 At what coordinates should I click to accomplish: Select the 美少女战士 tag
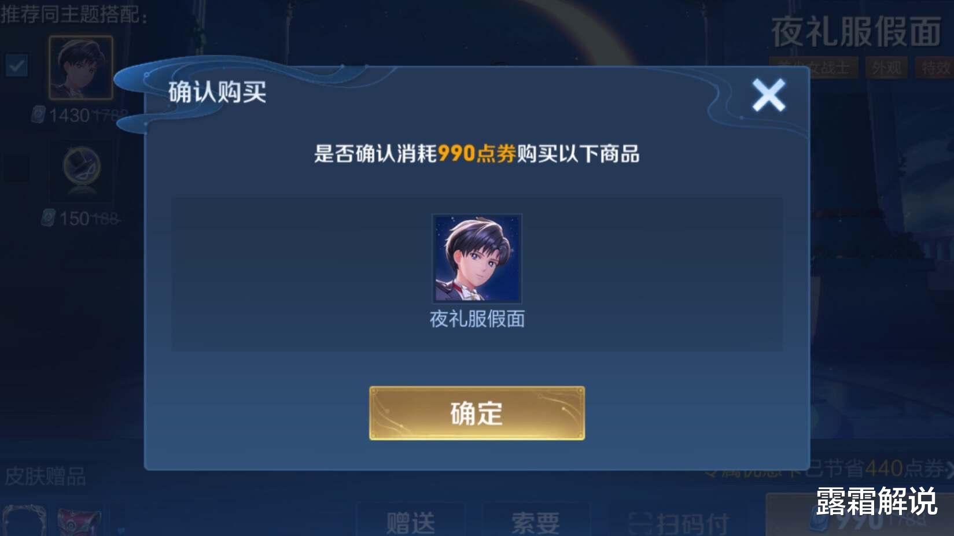pyautogui.click(x=813, y=68)
